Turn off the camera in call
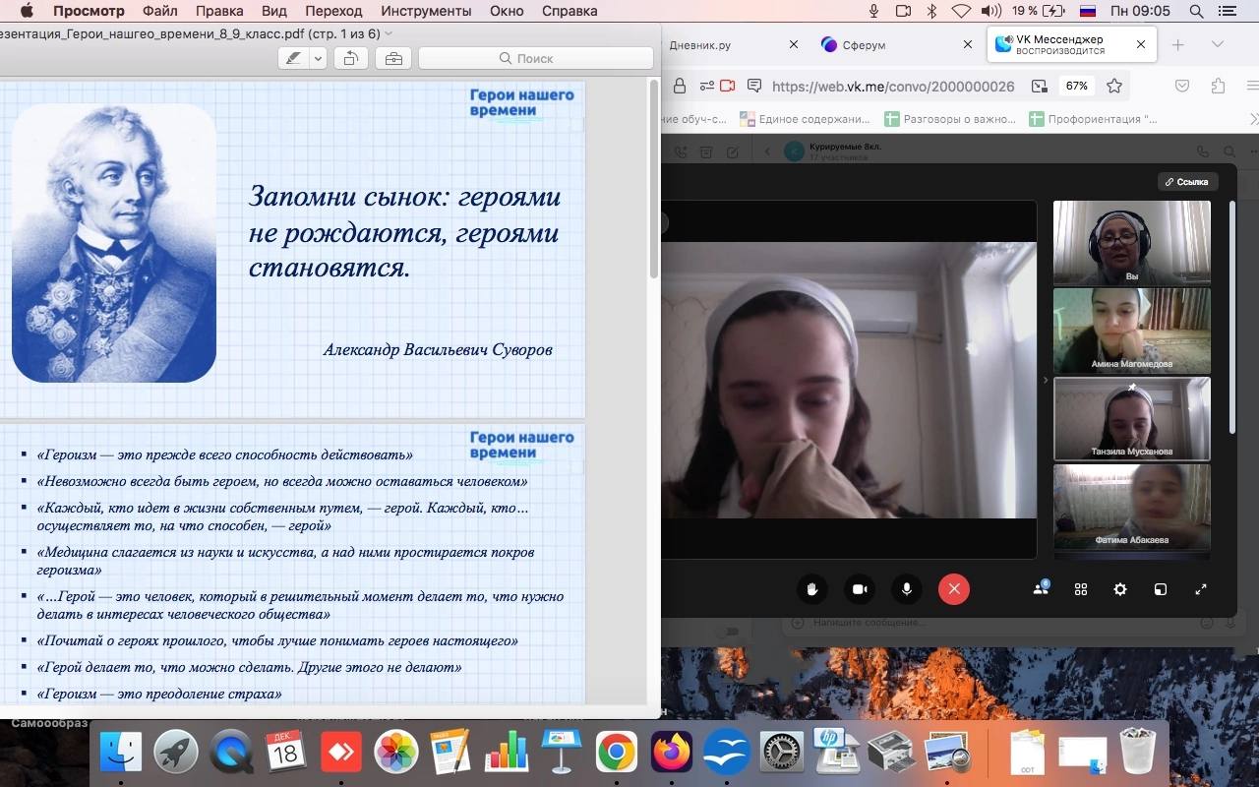 (859, 589)
